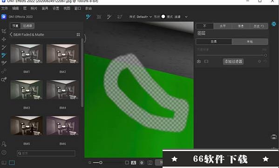Screen dimensions: 279x168
Task: Switch to split panel layout icon at bottom left
Action: [x=4, y=163]
